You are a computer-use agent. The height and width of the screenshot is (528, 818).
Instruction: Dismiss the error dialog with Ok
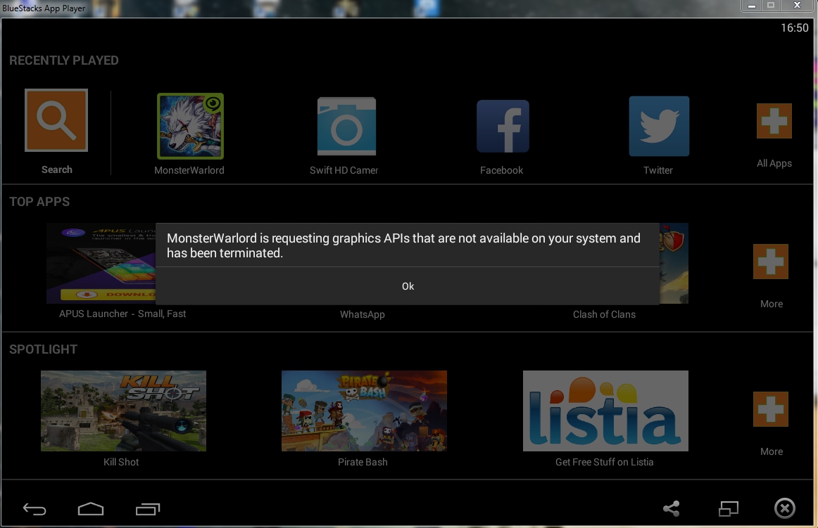pyautogui.click(x=408, y=286)
